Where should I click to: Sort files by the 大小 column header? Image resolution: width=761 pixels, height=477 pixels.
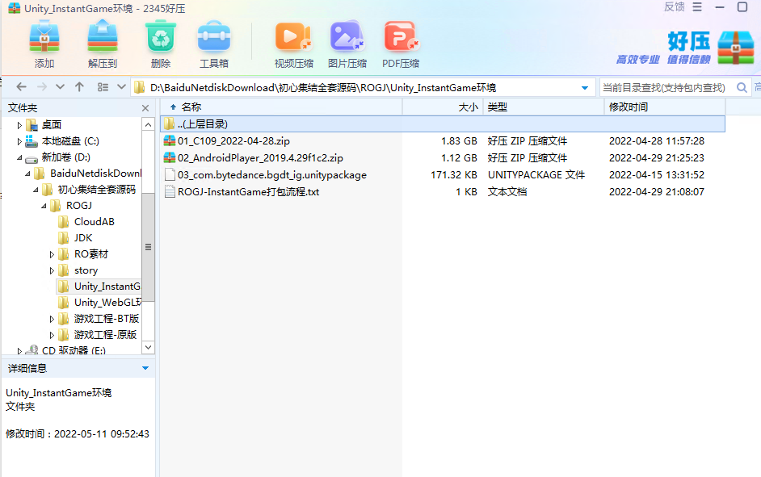tap(468, 107)
